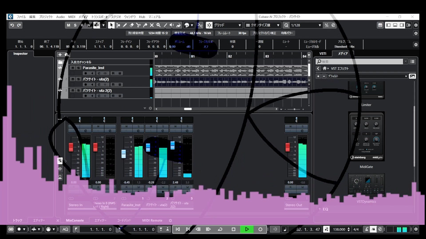
Task: Click the Stop transport button
Action: (233, 229)
